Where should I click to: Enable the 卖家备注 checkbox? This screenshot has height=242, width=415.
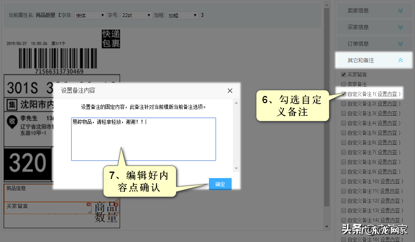click(x=343, y=84)
